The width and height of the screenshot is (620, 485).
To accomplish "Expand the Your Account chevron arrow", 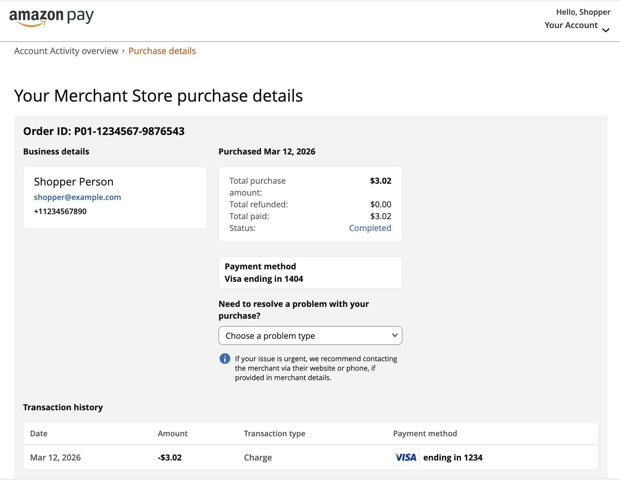I will 606,30.
